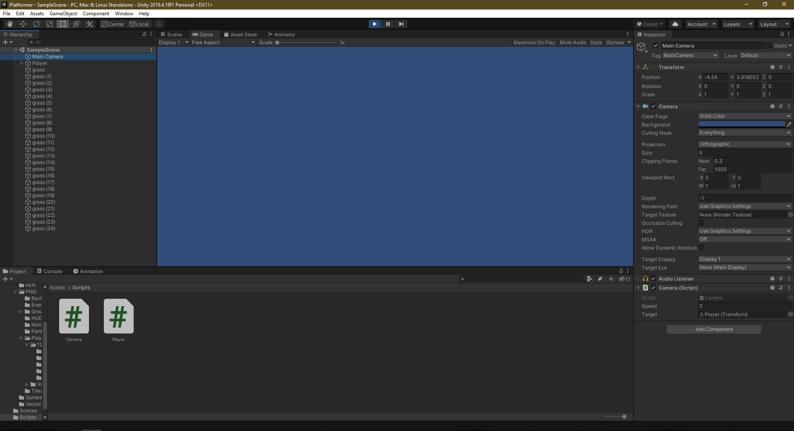
Task: Click Add Component button
Action: pos(714,329)
